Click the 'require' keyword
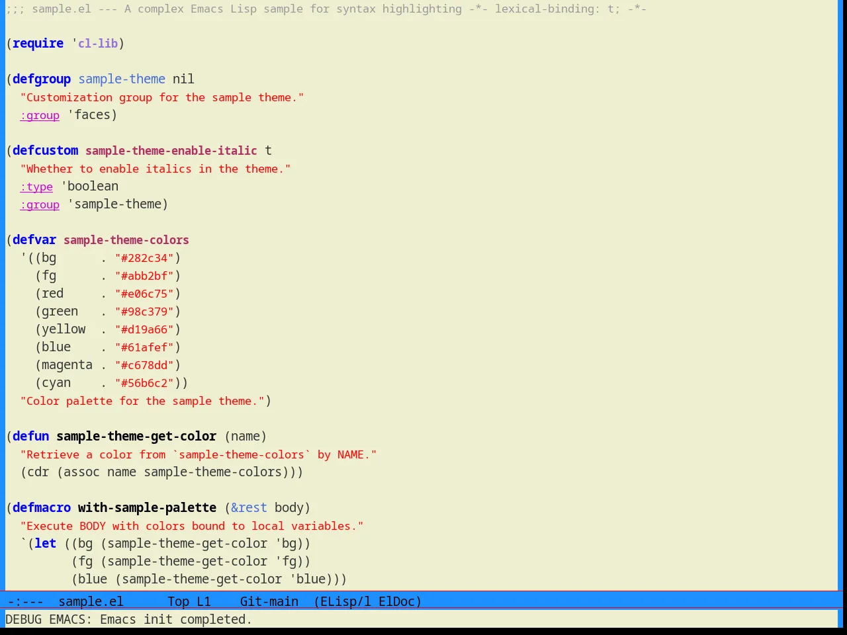This screenshot has width=847, height=635. [38, 44]
